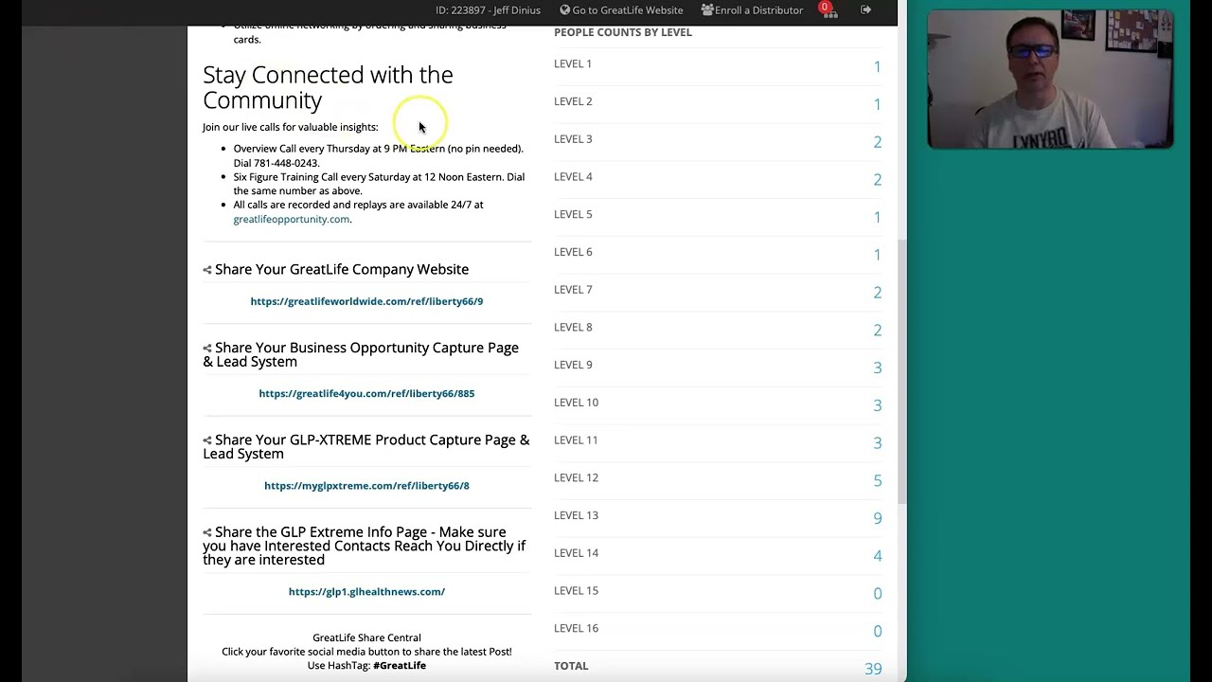Click the webcam video thumbnail

pos(1050,80)
